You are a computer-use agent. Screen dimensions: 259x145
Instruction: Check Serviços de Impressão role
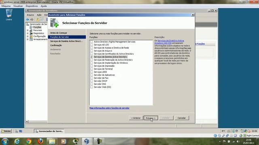pos(91,66)
